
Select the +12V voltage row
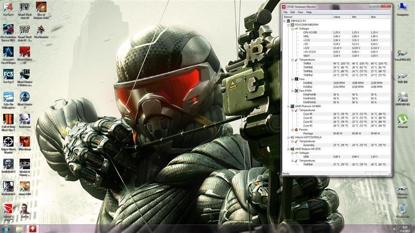(336, 48)
